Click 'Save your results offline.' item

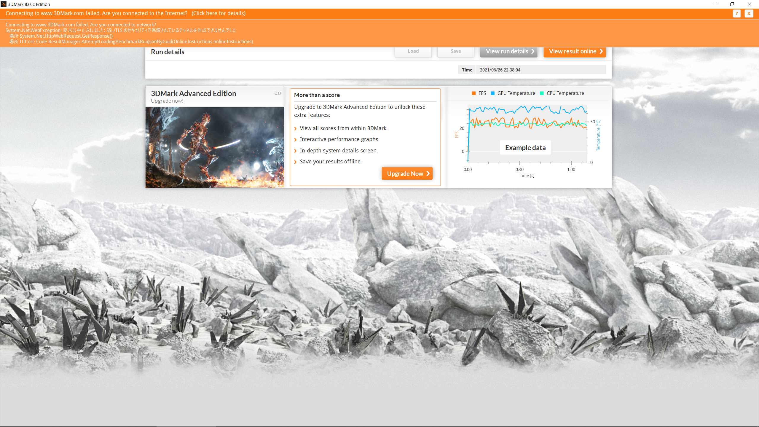click(331, 162)
